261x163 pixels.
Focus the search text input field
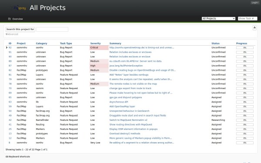click(52, 30)
